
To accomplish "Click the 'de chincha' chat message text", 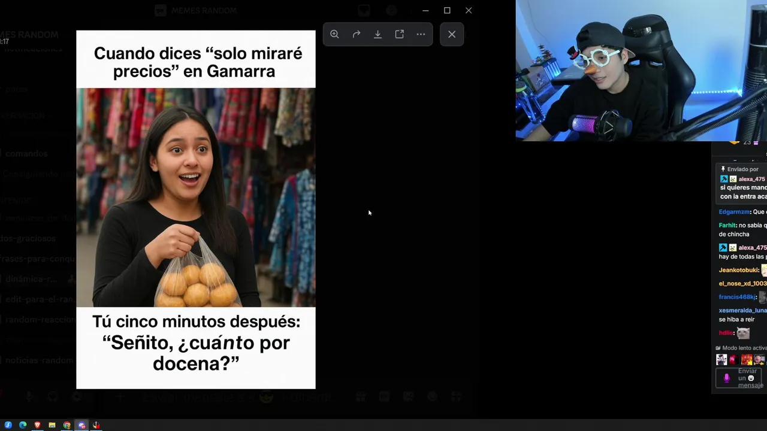I will tap(734, 234).
